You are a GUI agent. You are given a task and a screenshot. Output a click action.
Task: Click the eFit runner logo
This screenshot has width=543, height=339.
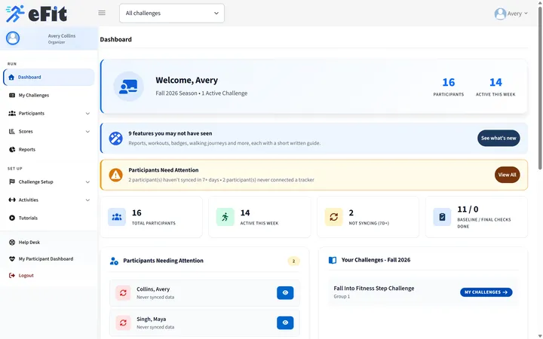click(x=36, y=14)
